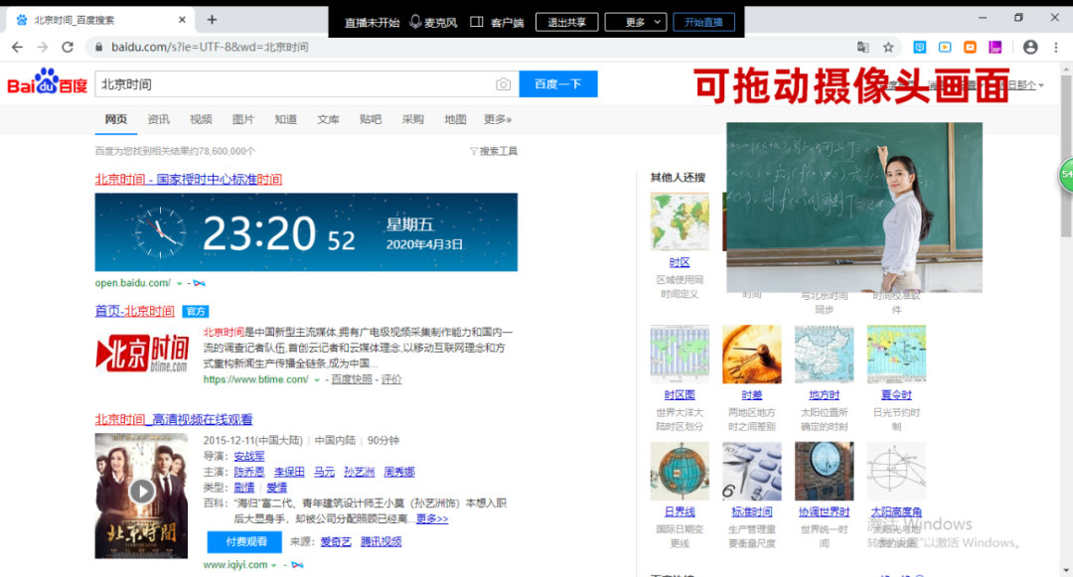Switch to the 资讯 search tab
Screen dimensions: 1073x577
[159, 119]
